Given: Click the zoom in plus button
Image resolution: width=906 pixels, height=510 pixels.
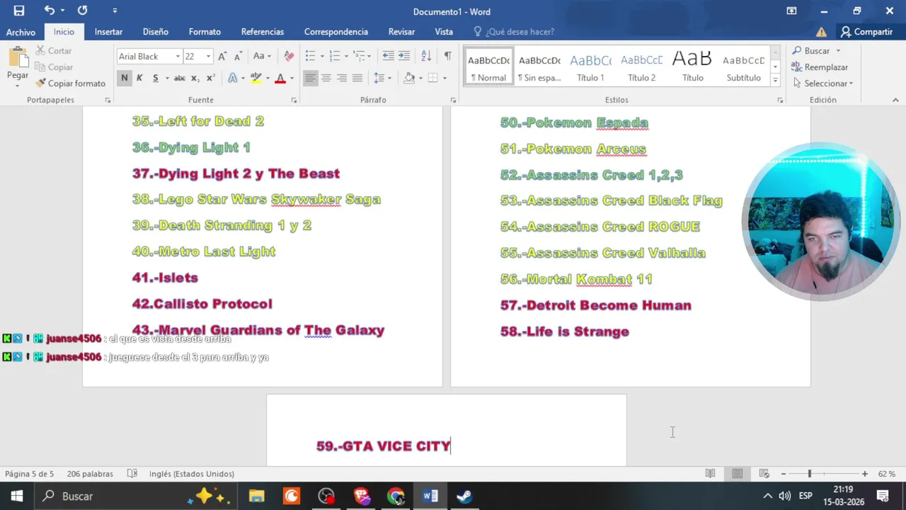Looking at the screenshot, I should pos(864,474).
